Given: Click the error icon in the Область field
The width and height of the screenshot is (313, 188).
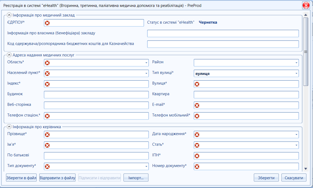Looking at the screenshot, I should click(47, 63).
